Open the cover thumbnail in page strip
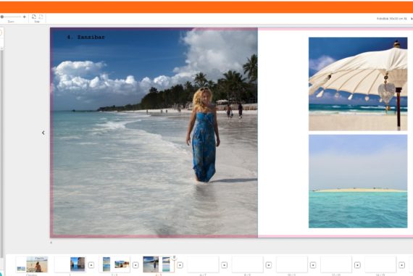The image size is (413, 276). [32, 264]
